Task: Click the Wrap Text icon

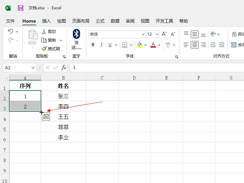Action: 234,34
